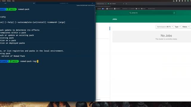Click the Jump to search field

(x=152, y=13)
